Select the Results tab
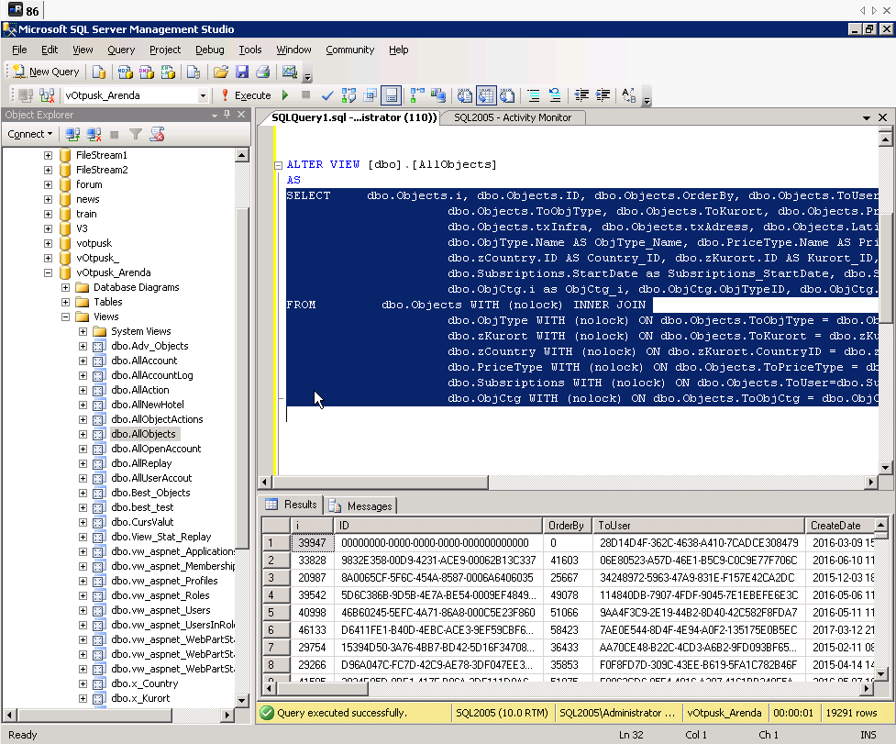 click(292, 505)
